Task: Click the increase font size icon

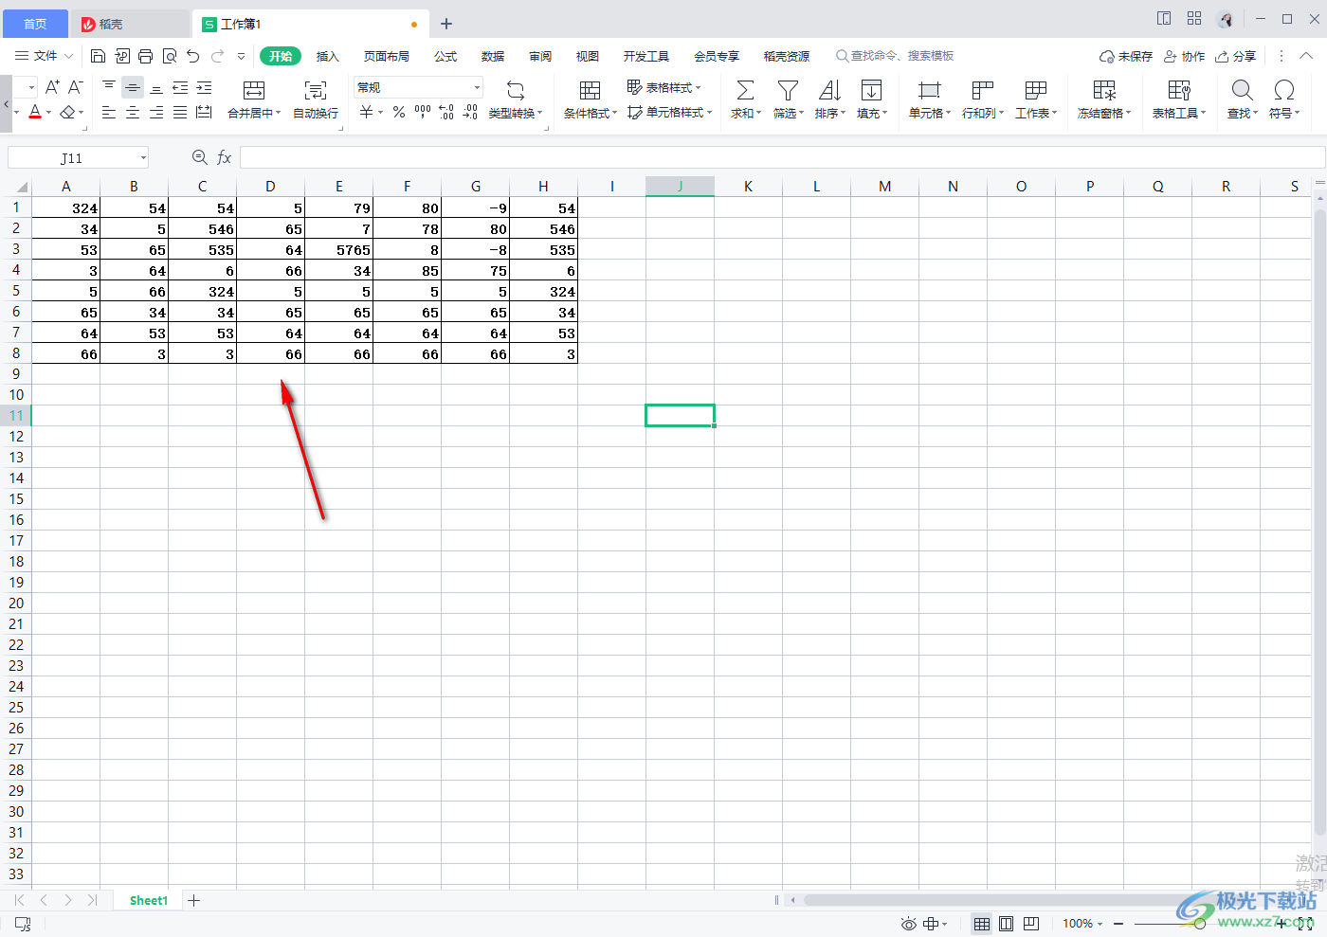Action: pos(52,87)
